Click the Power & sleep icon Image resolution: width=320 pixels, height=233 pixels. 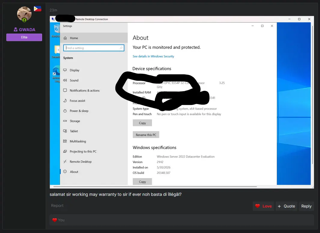[65, 111]
